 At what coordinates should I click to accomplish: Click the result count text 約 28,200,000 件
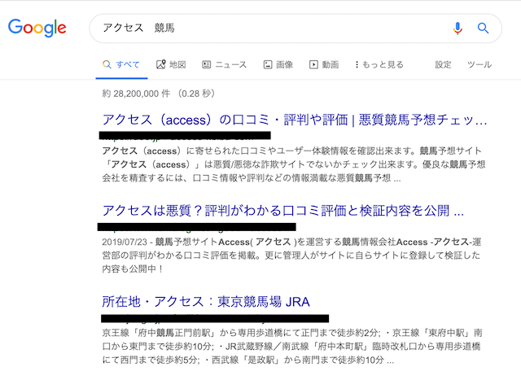click(136, 94)
